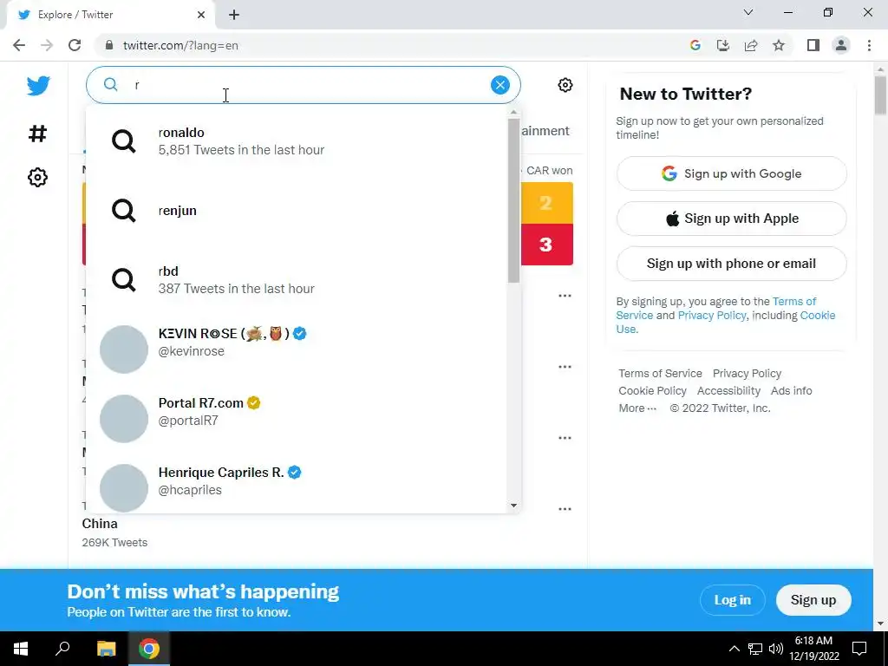Open the footer Privacy Policy link

[x=747, y=373]
